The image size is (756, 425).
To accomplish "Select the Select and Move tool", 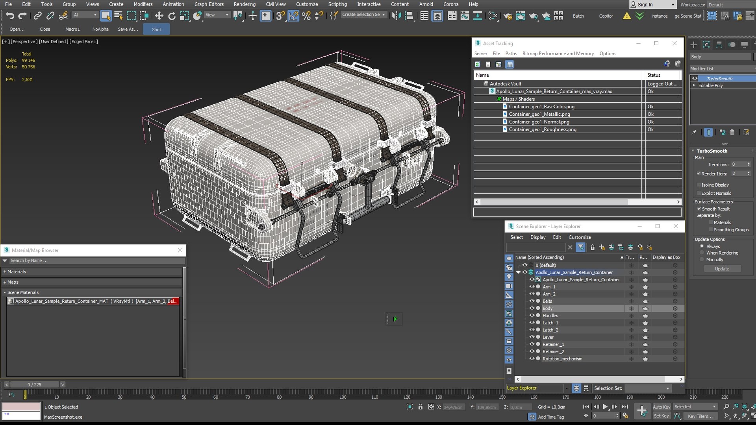I will [159, 16].
